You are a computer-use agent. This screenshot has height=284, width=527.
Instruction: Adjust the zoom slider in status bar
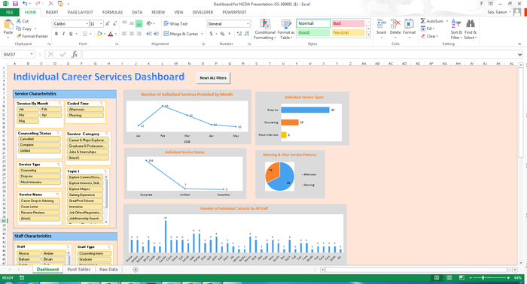(x=483, y=278)
